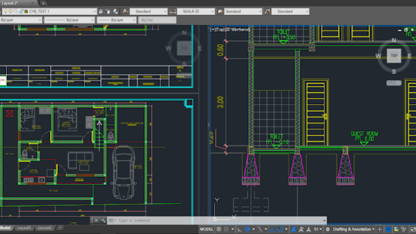Switch to the Layout2 tab
The image size is (416, 234).
pyautogui.click(x=45, y=228)
